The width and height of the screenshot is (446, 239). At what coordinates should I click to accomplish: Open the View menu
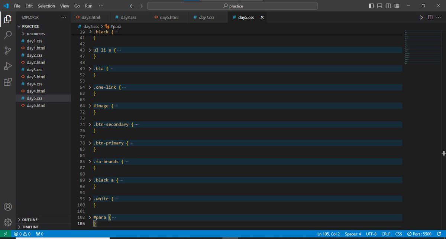[x=65, y=6]
